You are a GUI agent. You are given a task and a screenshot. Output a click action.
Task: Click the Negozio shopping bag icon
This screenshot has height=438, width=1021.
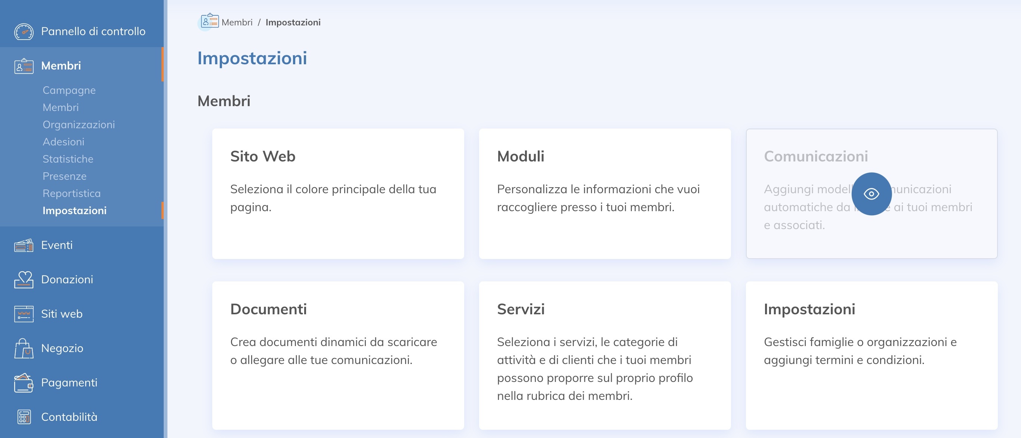click(x=23, y=348)
